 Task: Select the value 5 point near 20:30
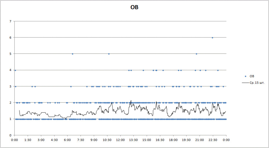point(196,54)
